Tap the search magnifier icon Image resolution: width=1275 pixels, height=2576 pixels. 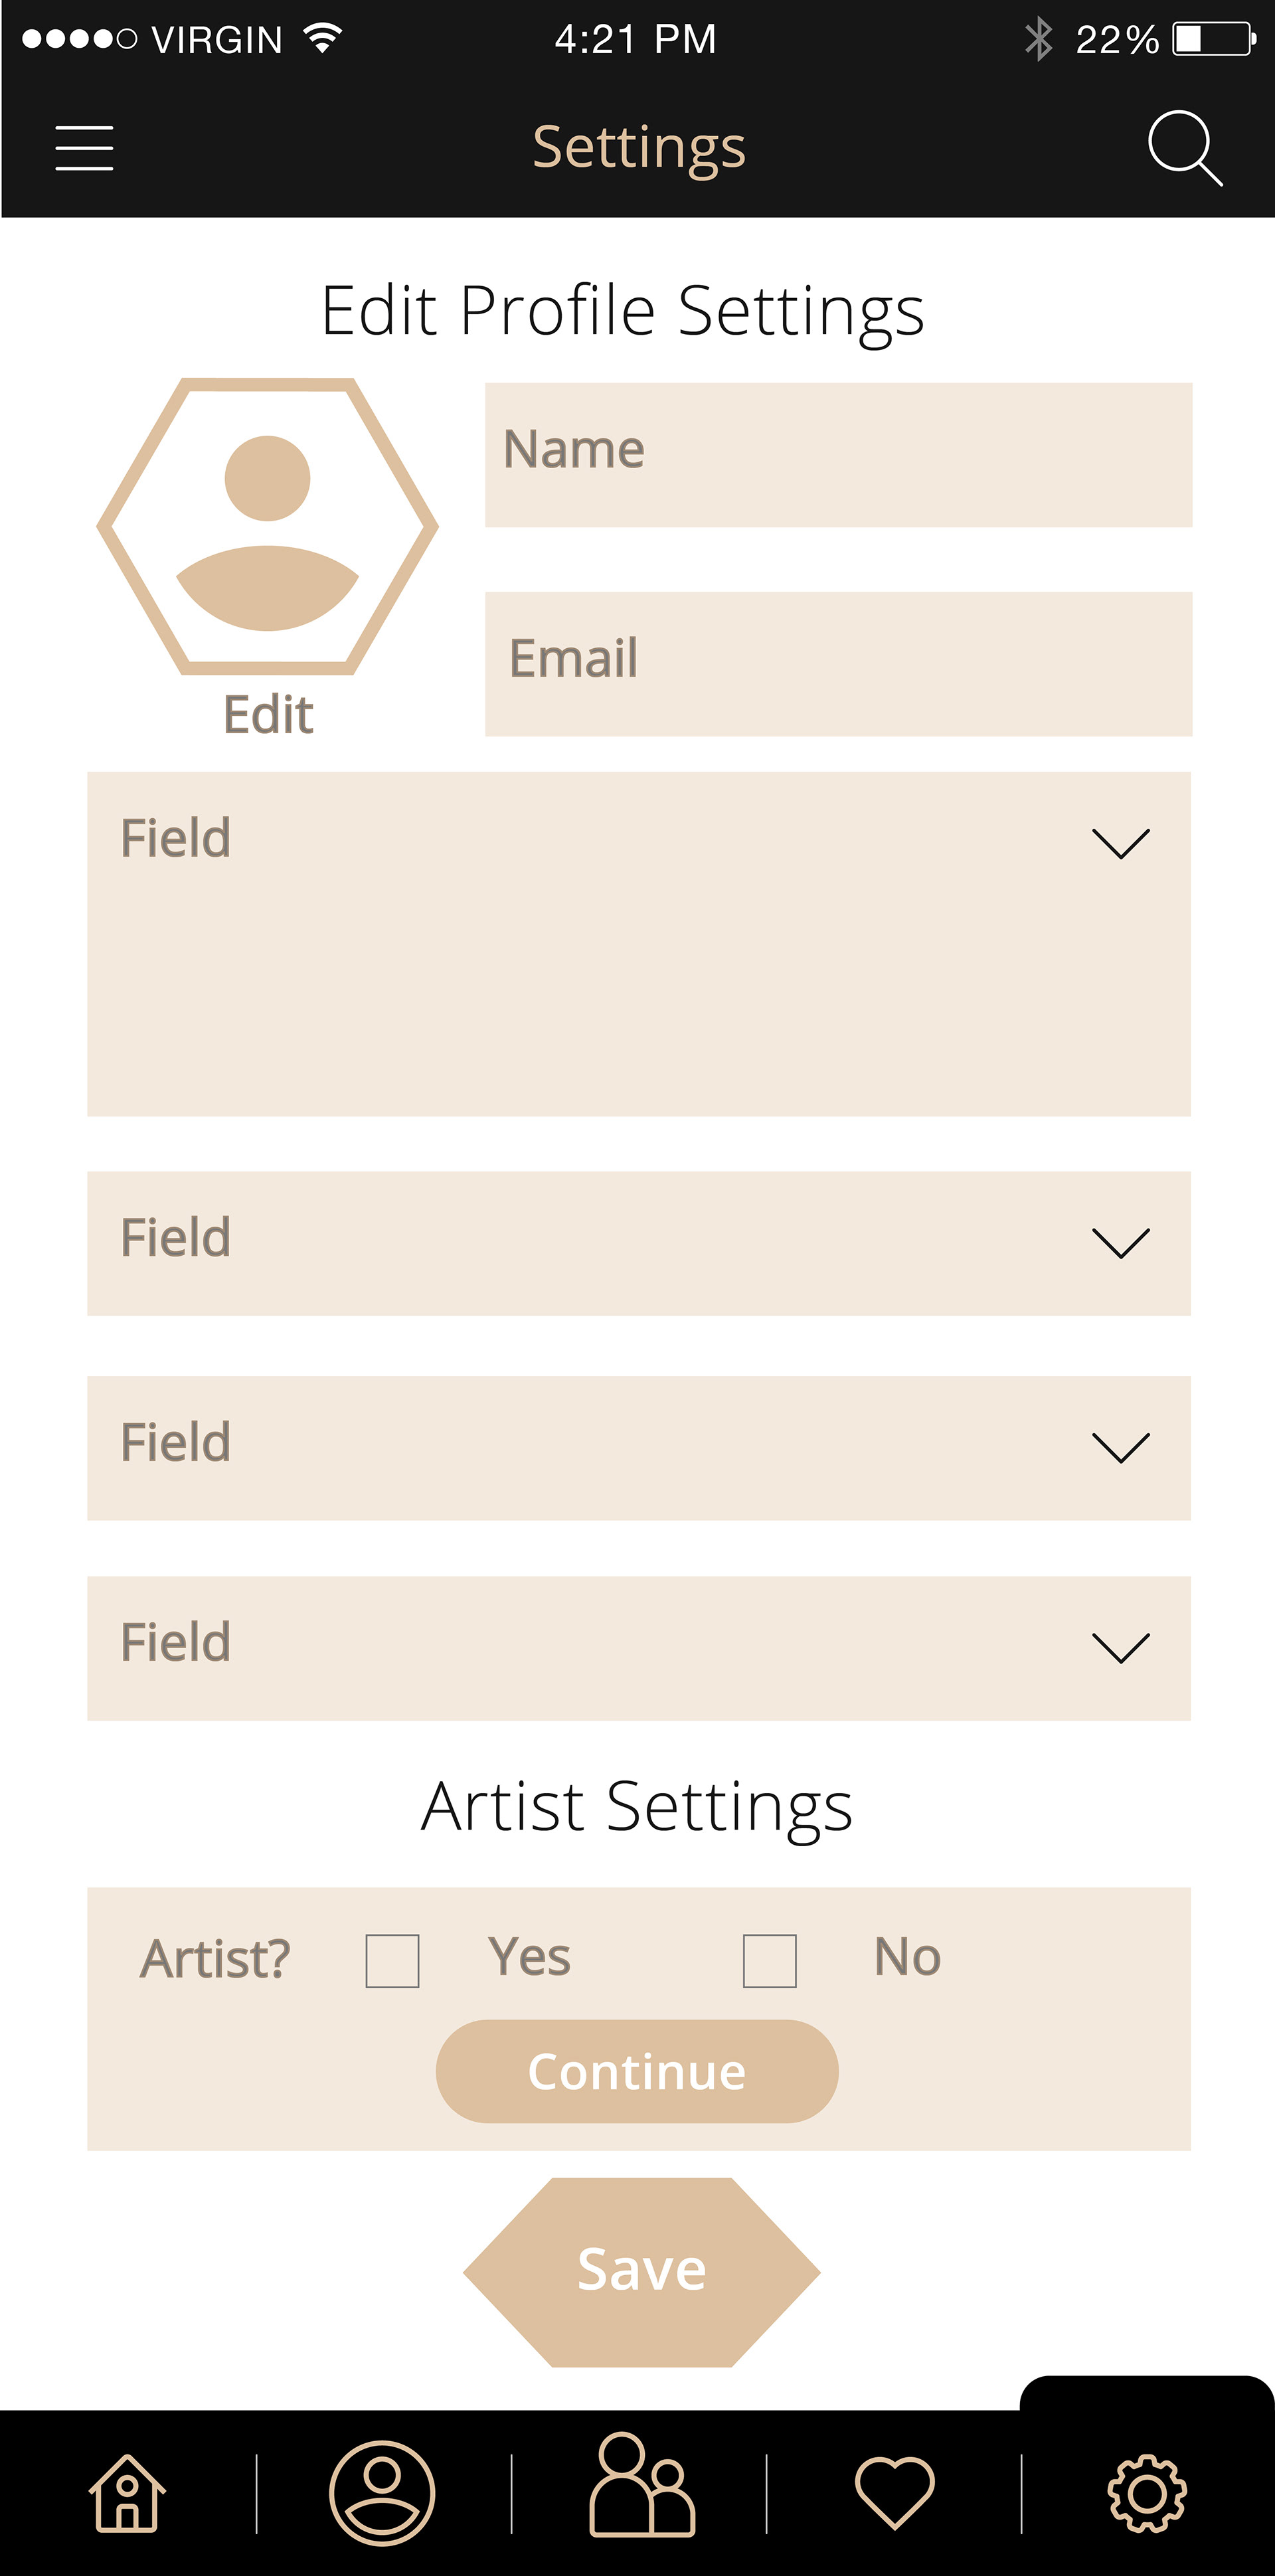tap(1184, 148)
